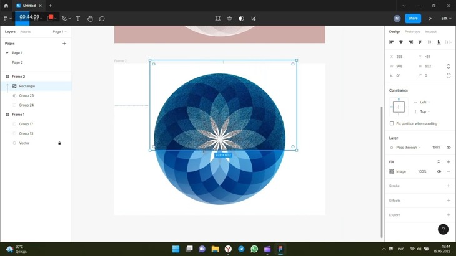Select the Text tool
The height and width of the screenshot is (256, 456).
(78, 19)
